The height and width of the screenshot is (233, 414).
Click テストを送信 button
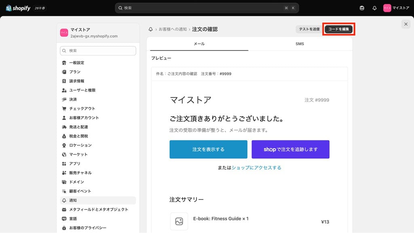pos(309,29)
